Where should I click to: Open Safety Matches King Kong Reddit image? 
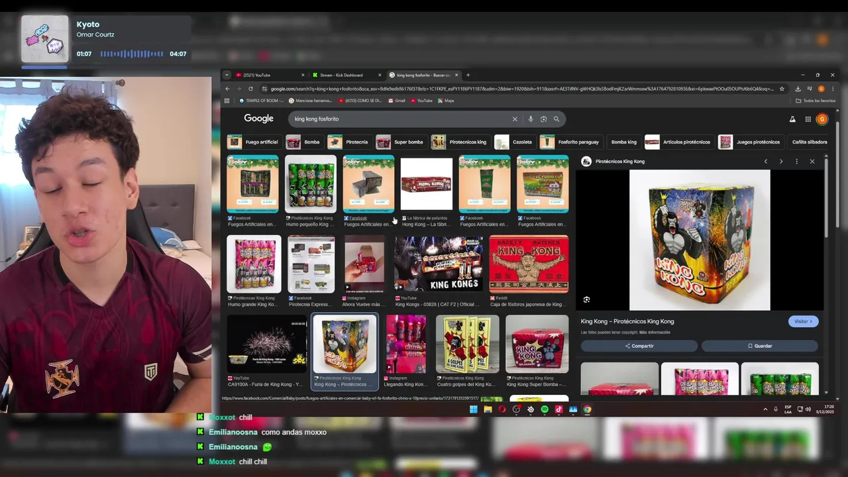point(529,264)
